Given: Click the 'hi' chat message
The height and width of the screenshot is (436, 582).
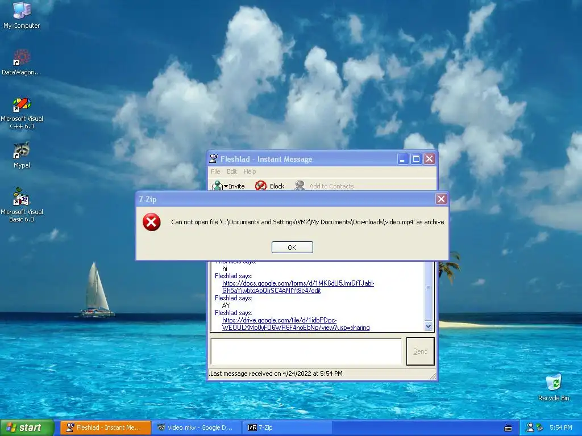Looking at the screenshot, I should pos(225,269).
